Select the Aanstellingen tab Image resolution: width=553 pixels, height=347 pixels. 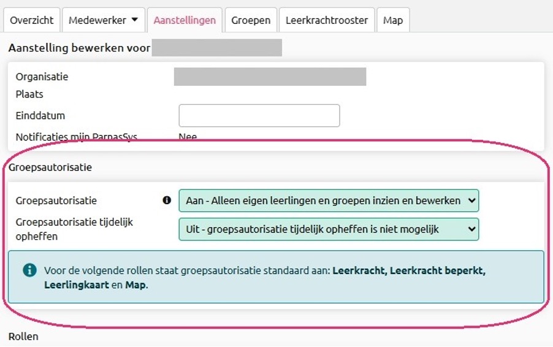pyautogui.click(x=185, y=20)
